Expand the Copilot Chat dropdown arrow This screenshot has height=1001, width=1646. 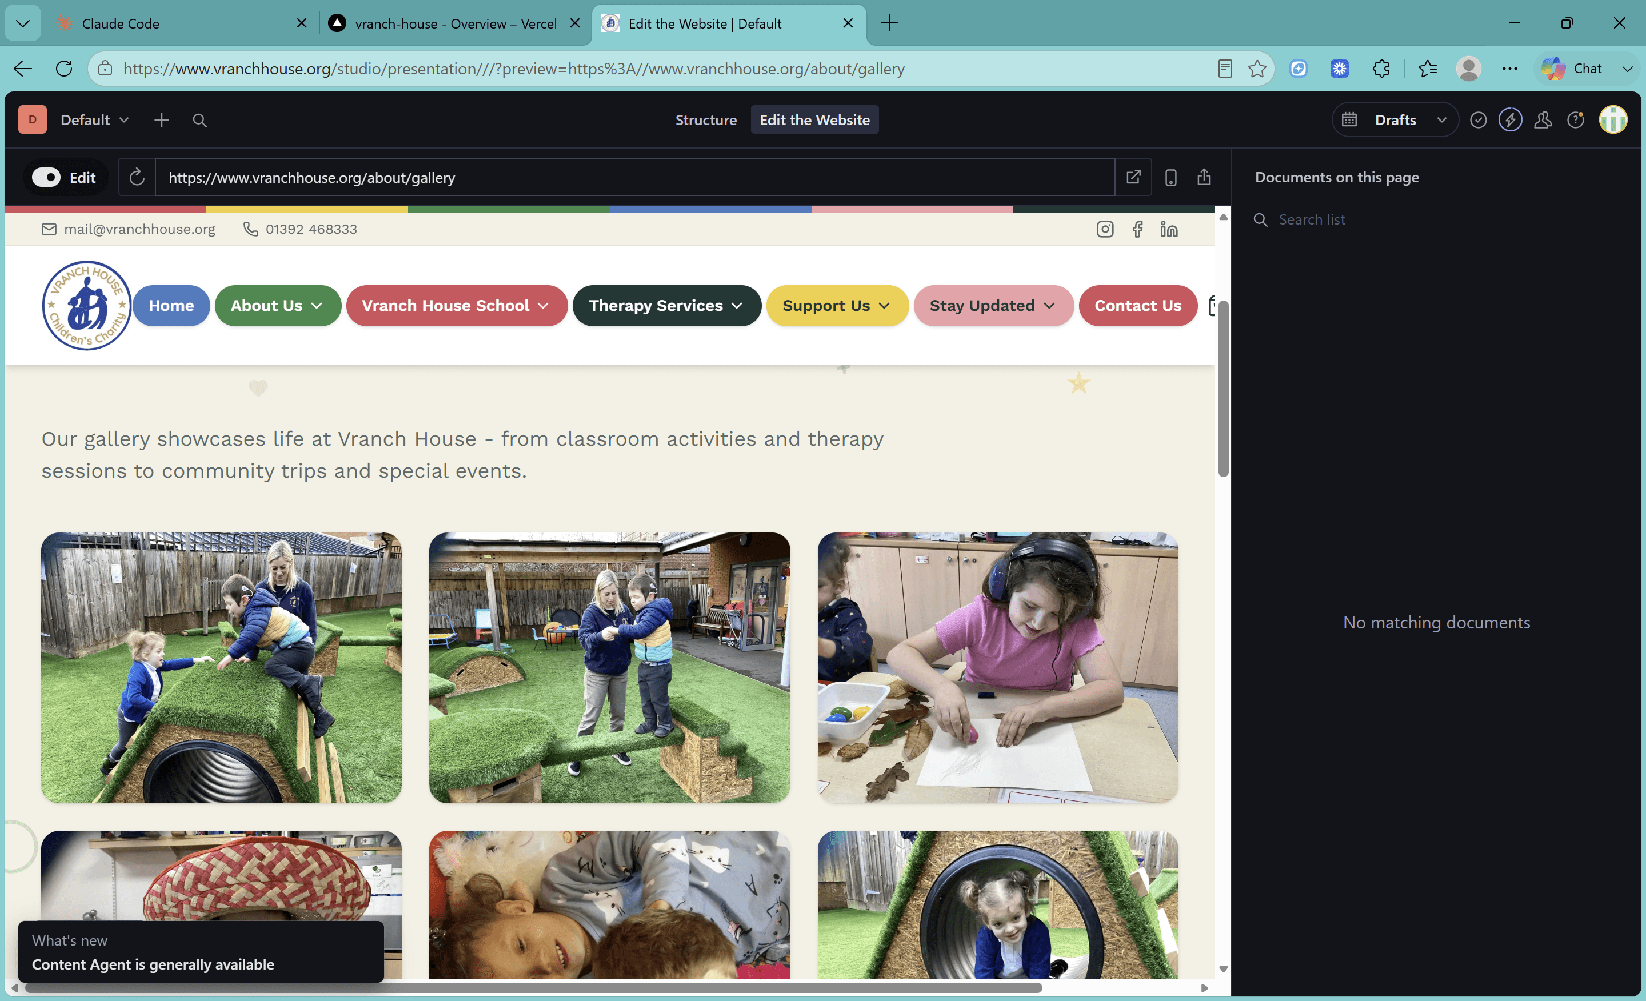(1627, 68)
